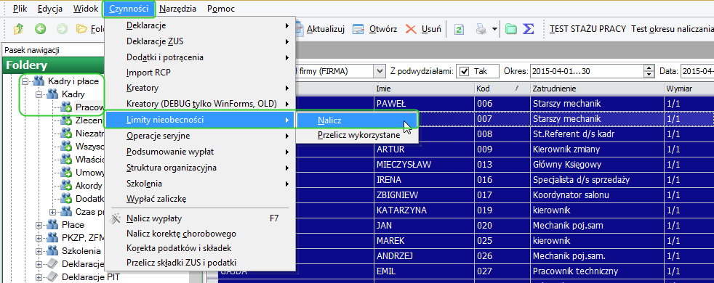Viewport: 714px width, 283px height.
Task: Uncheck the Z podwydziałami Tak checkbox
Action: tap(464, 71)
